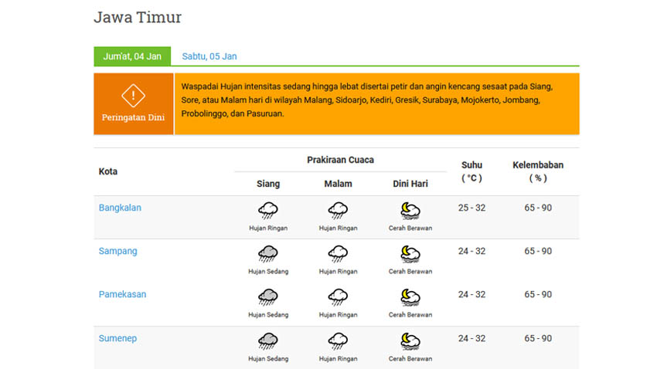Open the Sumenep city link
Screen dimensions: 657x369
pos(117,338)
